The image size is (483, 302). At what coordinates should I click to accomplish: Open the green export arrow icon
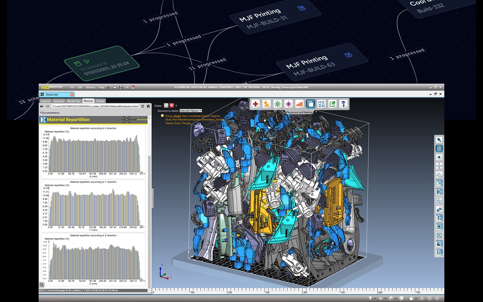(332, 104)
